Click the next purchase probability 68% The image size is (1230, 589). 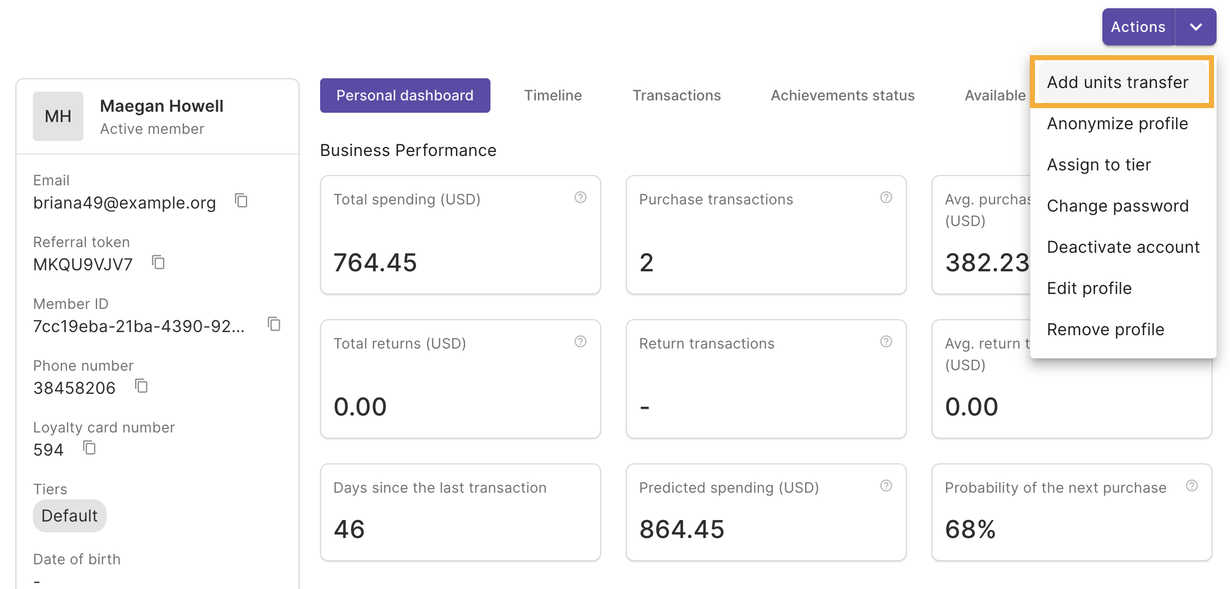click(x=971, y=529)
